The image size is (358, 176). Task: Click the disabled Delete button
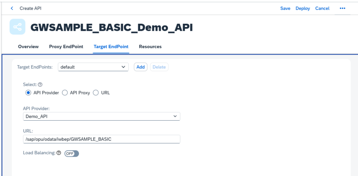159,67
